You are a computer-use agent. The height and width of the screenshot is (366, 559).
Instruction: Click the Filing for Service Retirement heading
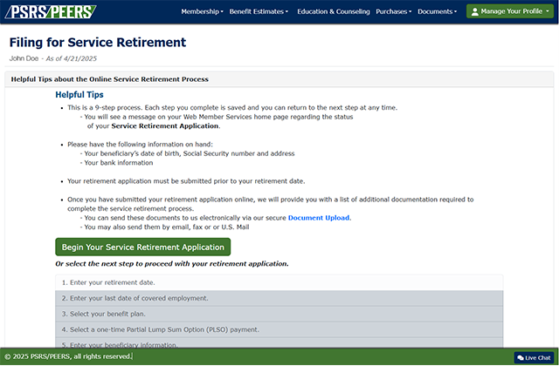coord(97,43)
